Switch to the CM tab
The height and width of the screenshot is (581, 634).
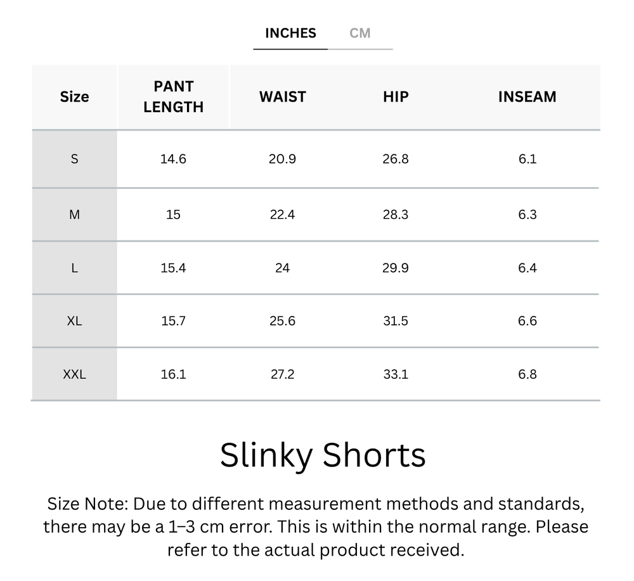point(359,33)
